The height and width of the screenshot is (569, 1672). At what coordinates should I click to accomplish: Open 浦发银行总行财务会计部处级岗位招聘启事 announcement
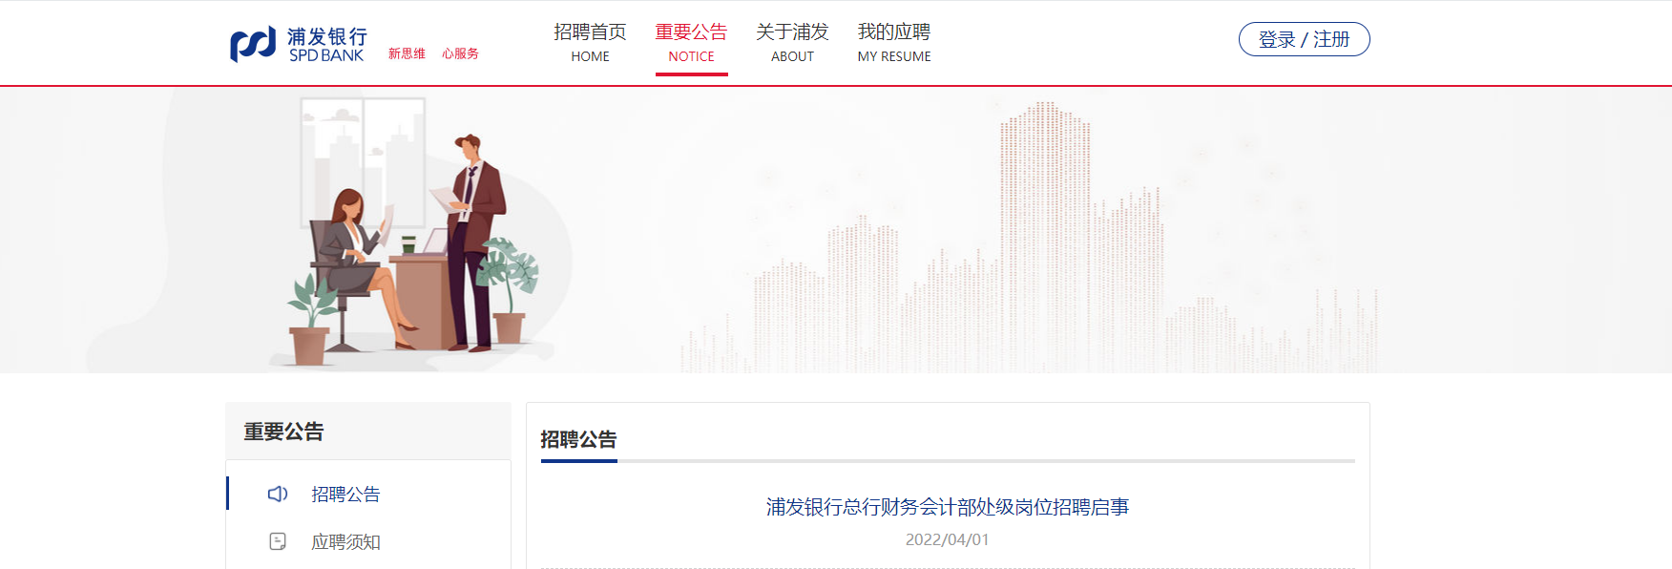pyautogui.click(x=948, y=507)
